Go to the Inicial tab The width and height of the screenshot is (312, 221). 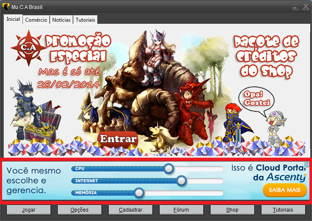(13, 20)
